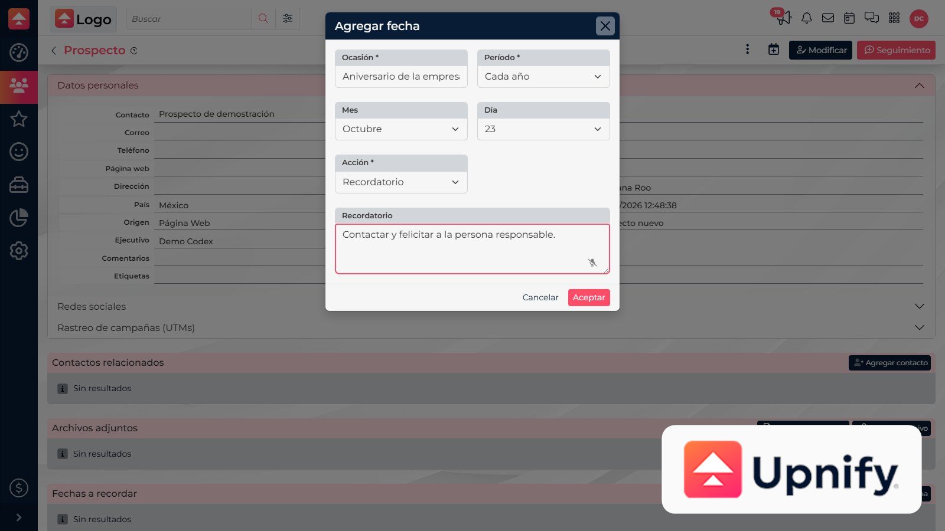Click the Seguimiento button
Image resolution: width=945 pixels, height=531 pixels.
pos(897,50)
